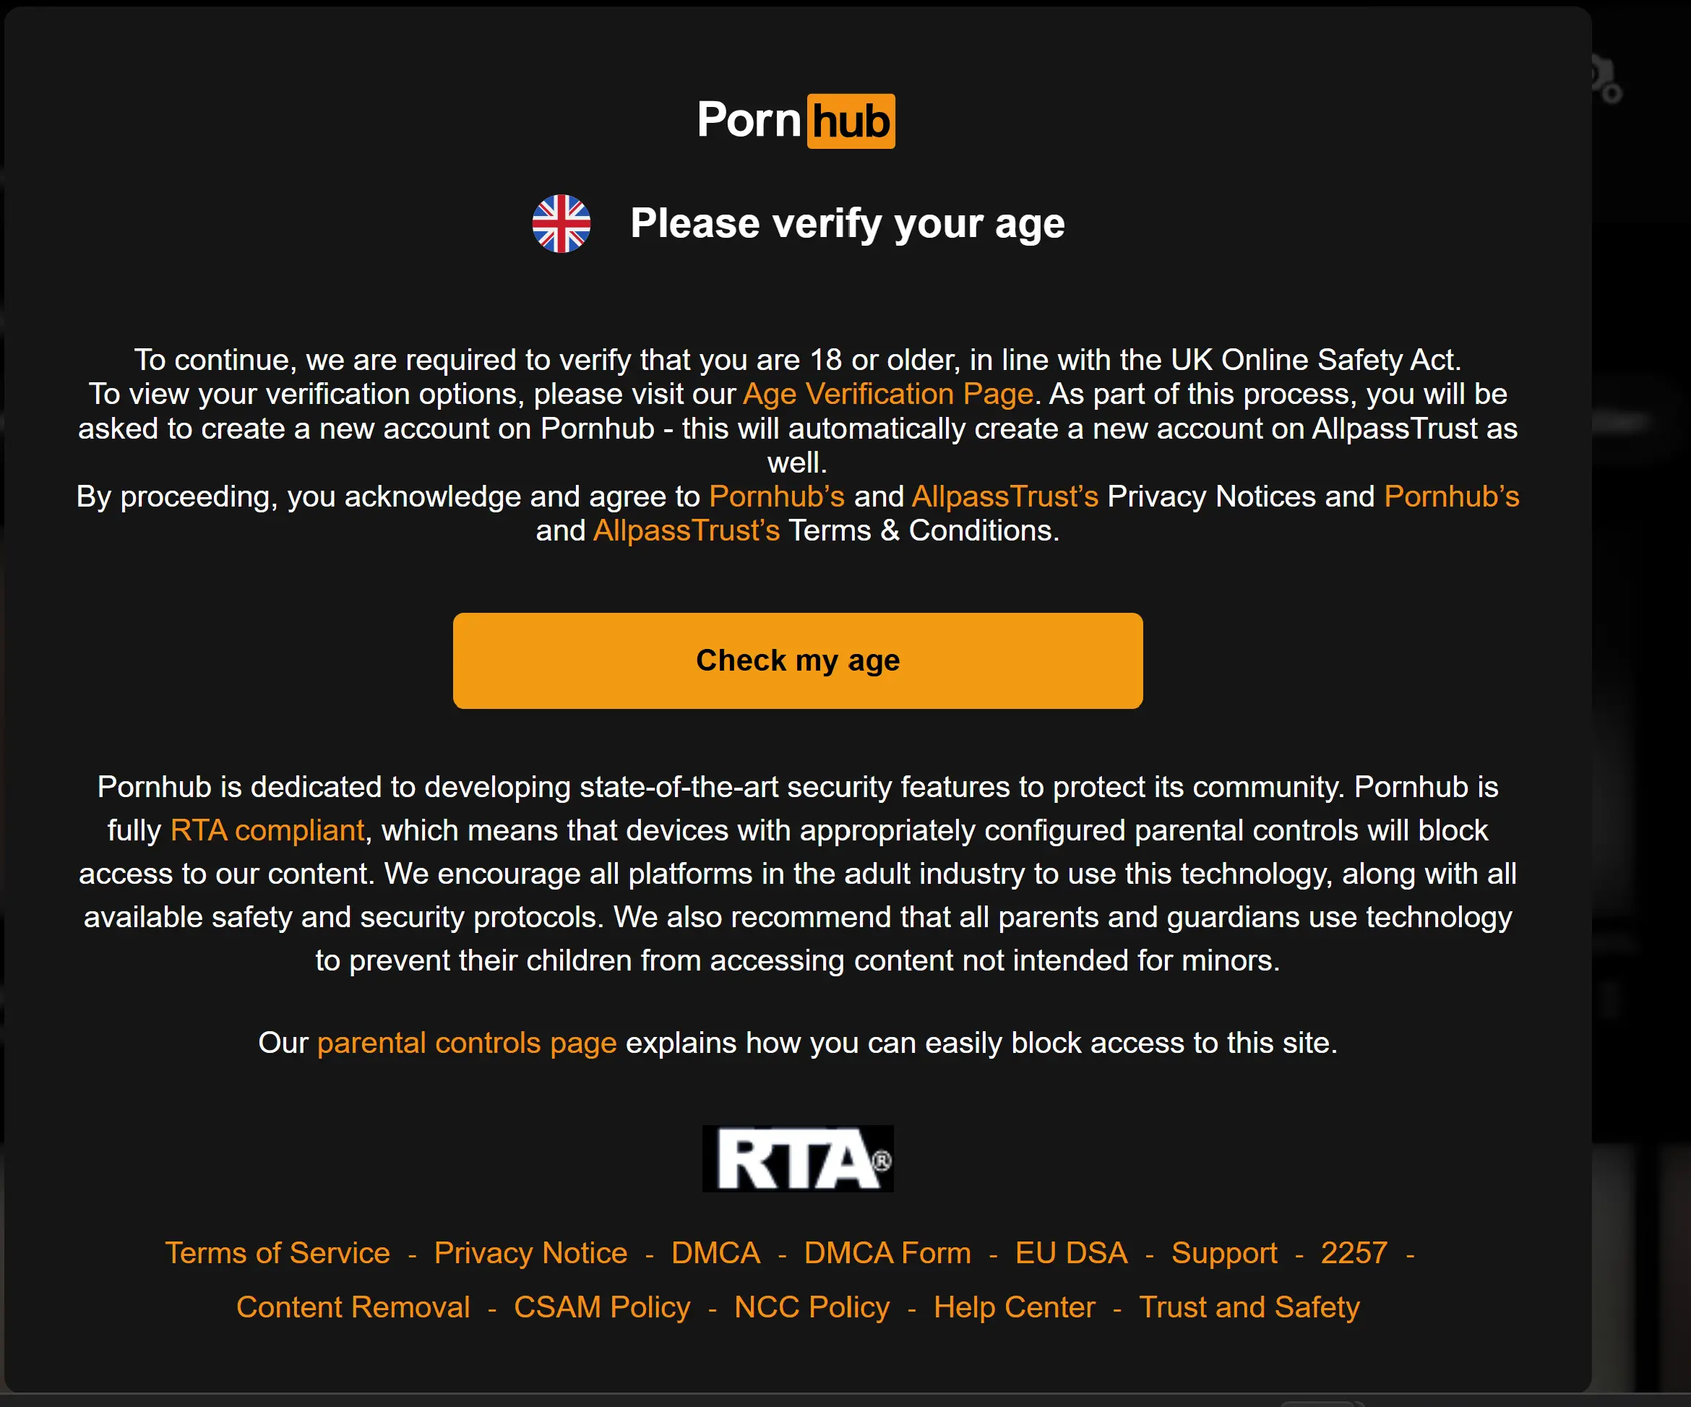This screenshot has width=1691, height=1407.
Task: Open the Terms of Service link
Action: (x=276, y=1253)
